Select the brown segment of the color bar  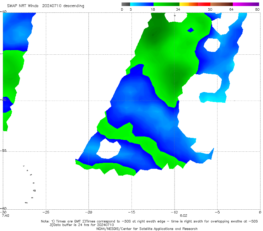coord(221,4)
